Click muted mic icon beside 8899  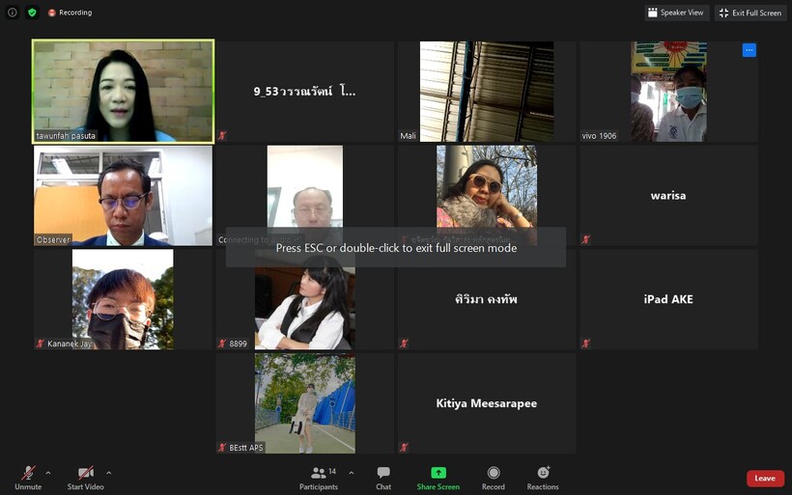(x=222, y=344)
